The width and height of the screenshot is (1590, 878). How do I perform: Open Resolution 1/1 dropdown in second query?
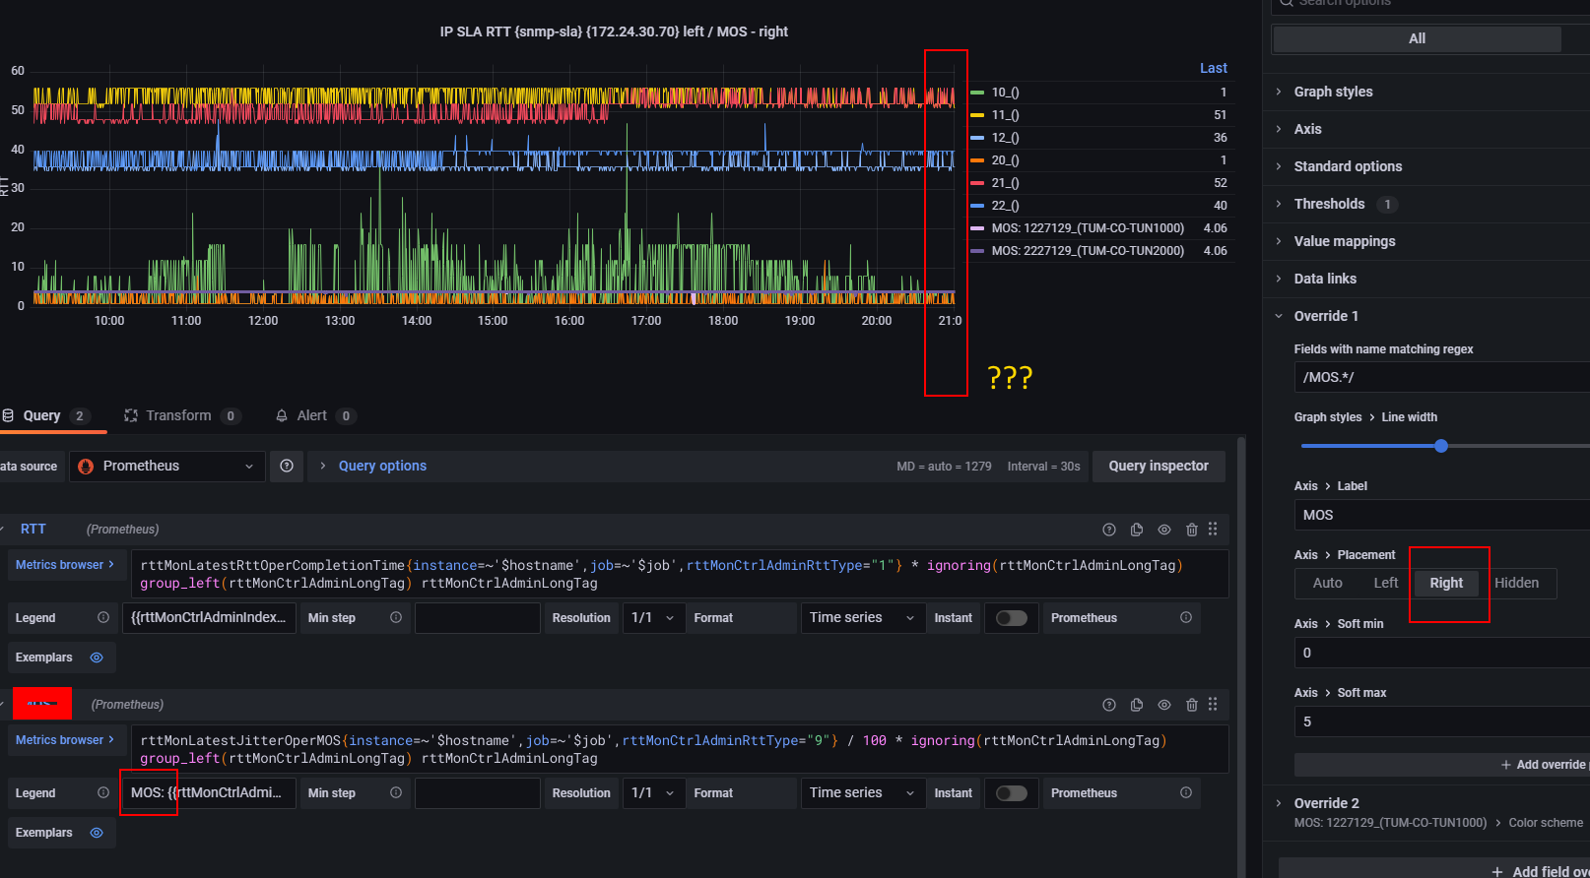click(x=654, y=793)
